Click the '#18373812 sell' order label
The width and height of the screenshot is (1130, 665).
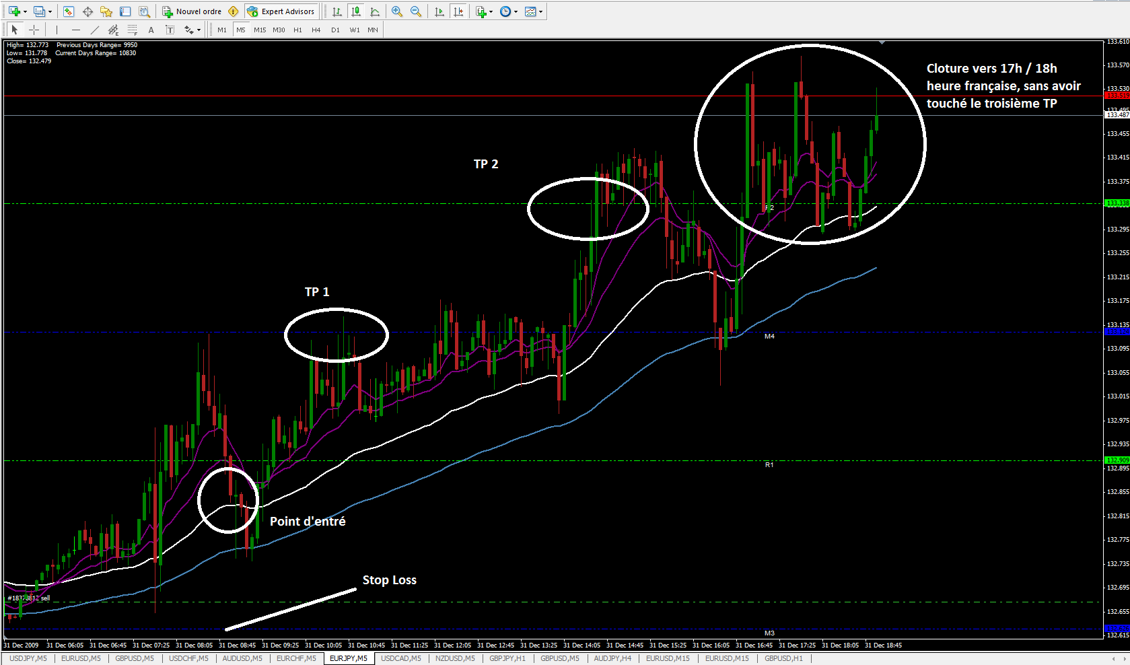click(29, 598)
